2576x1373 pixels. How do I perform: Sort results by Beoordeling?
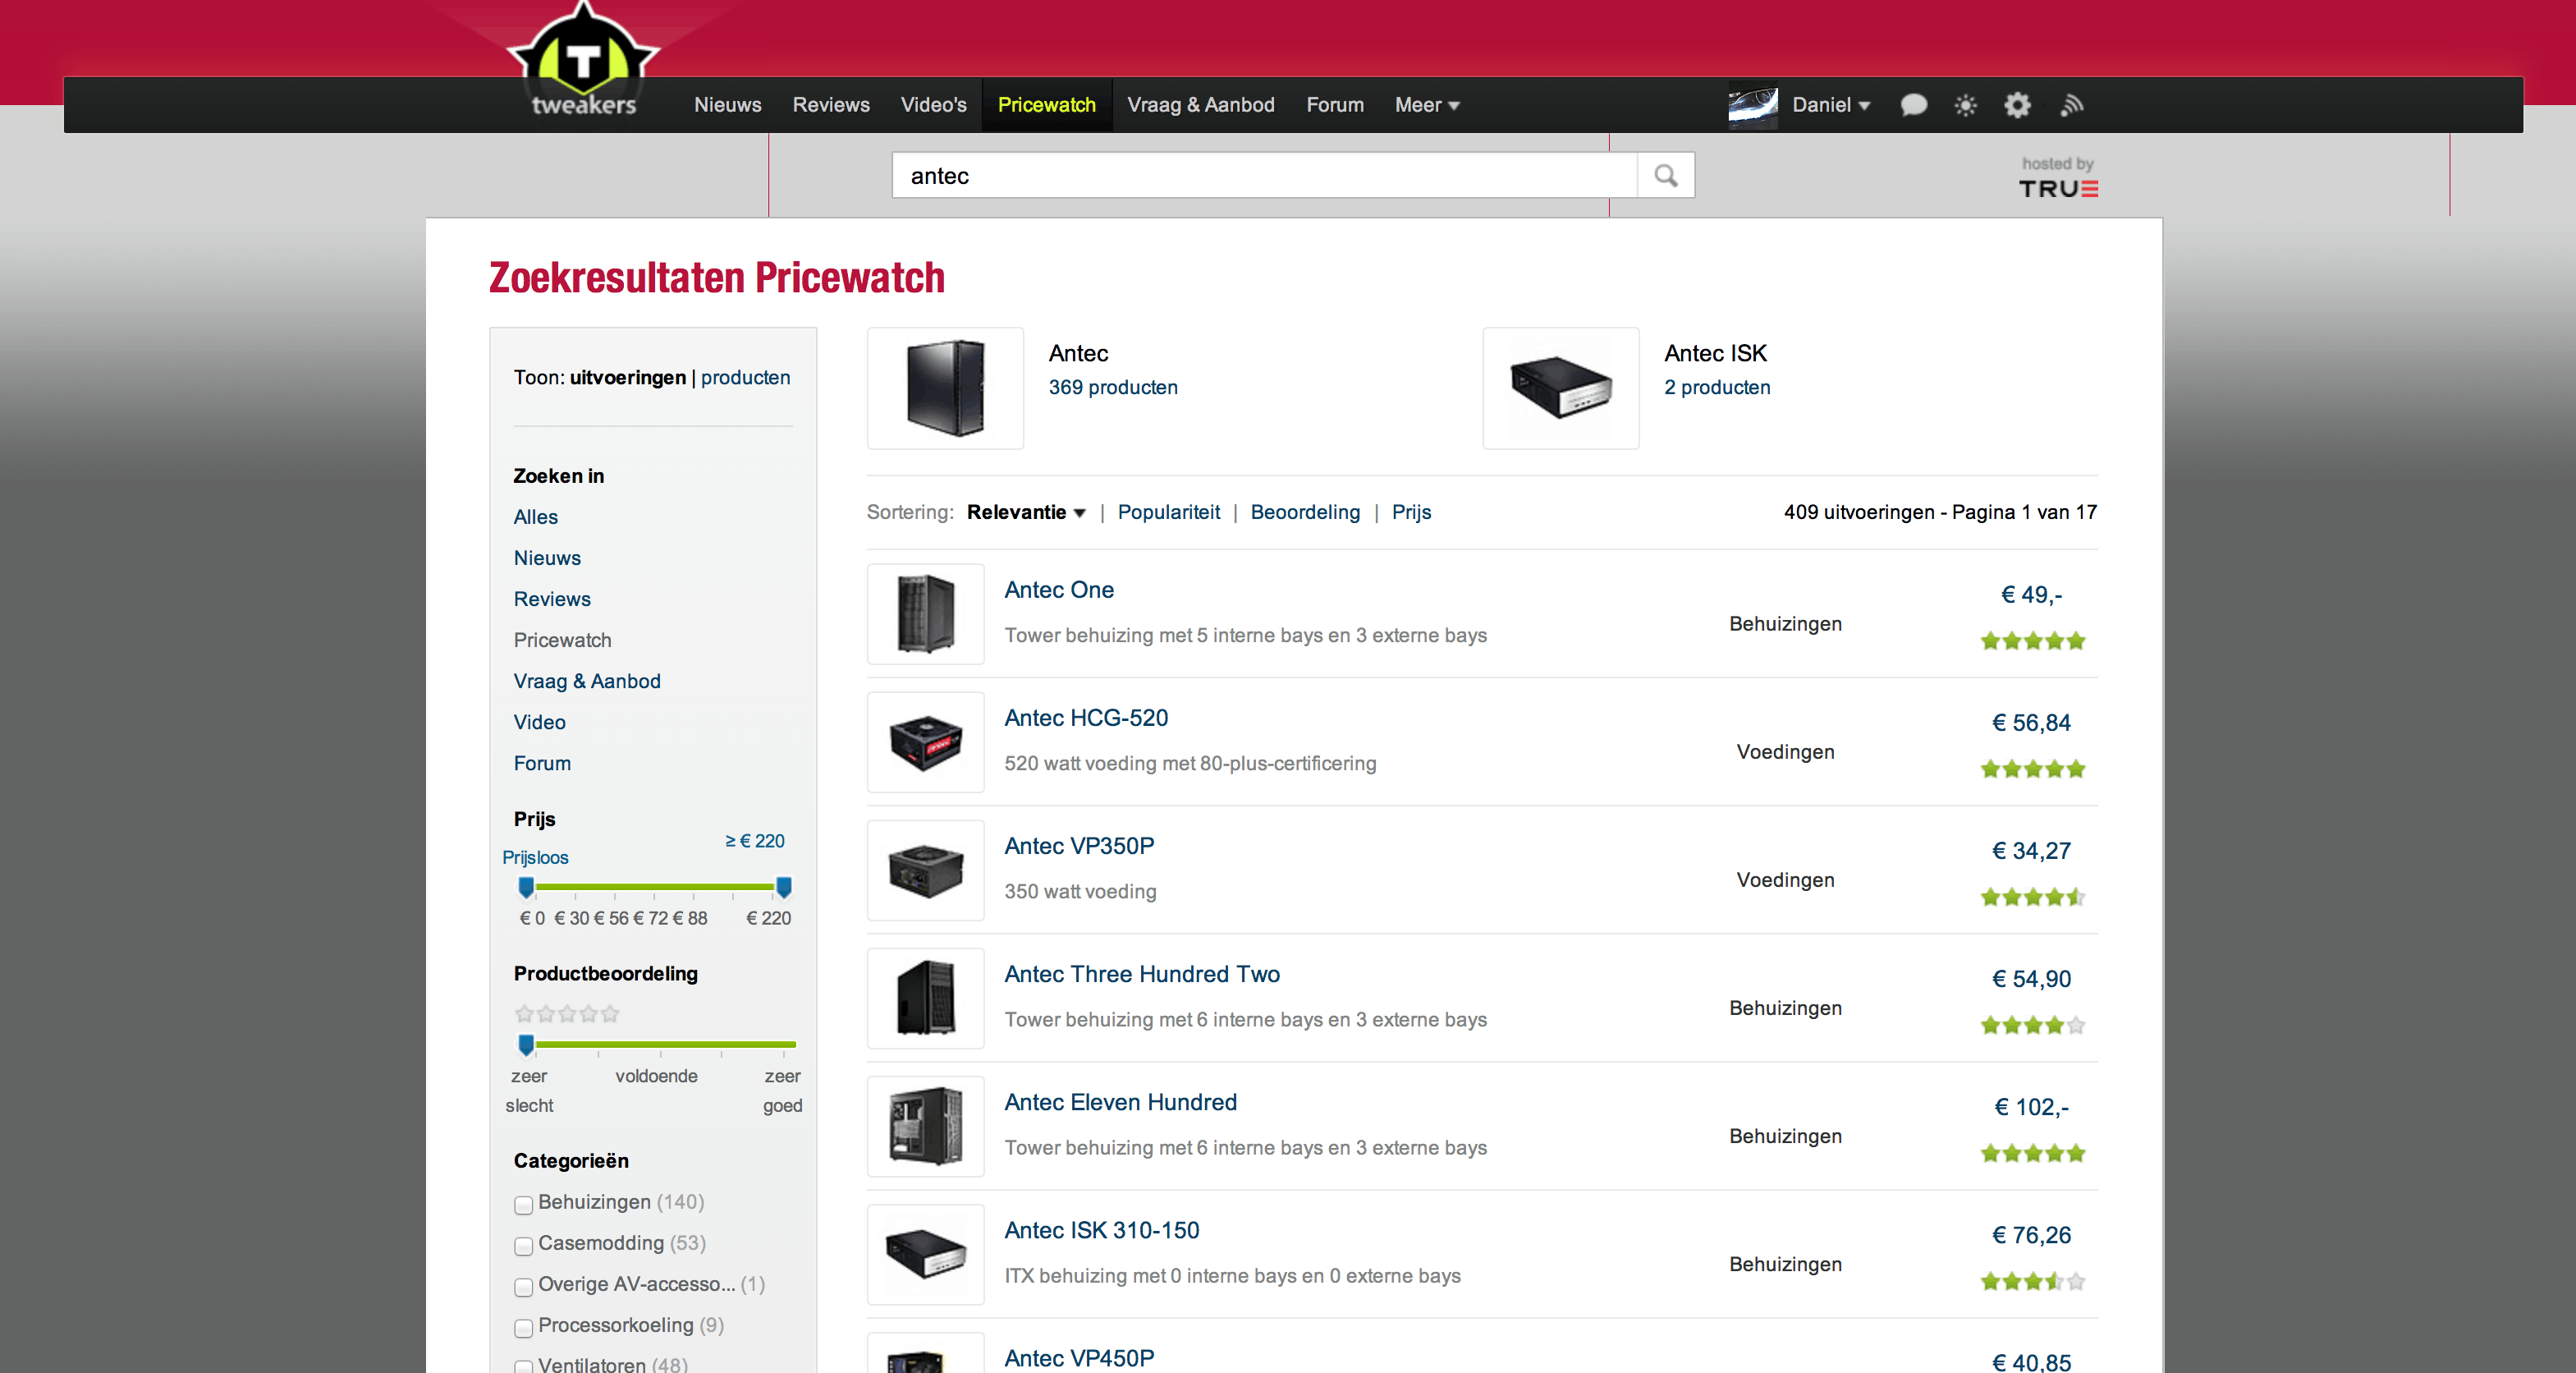(1305, 512)
